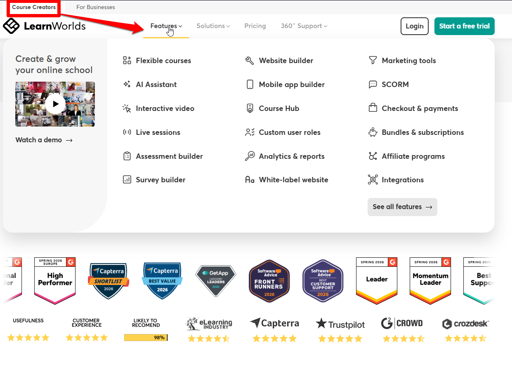Go to Analytics & reports text link
This screenshot has width=512, height=372.
292,156
